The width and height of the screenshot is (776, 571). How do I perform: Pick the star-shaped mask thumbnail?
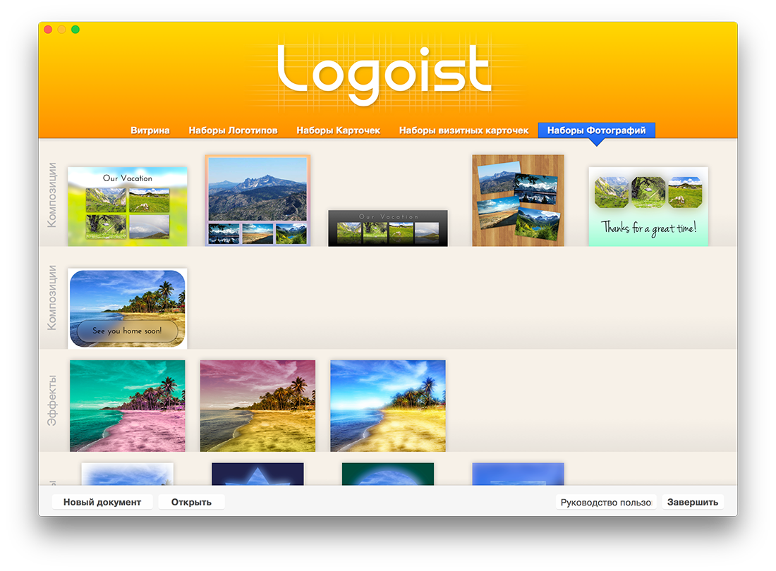pyautogui.click(x=257, y=474)
